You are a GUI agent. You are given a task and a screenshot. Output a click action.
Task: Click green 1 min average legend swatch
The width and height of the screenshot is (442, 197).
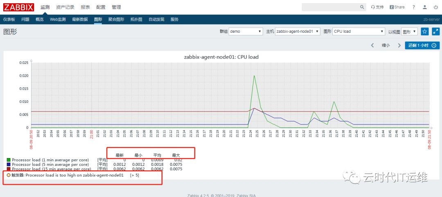pos(9,160)
